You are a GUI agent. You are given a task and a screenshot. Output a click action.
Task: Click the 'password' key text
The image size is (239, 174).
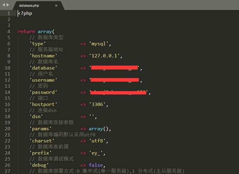[x=43, y=92]
